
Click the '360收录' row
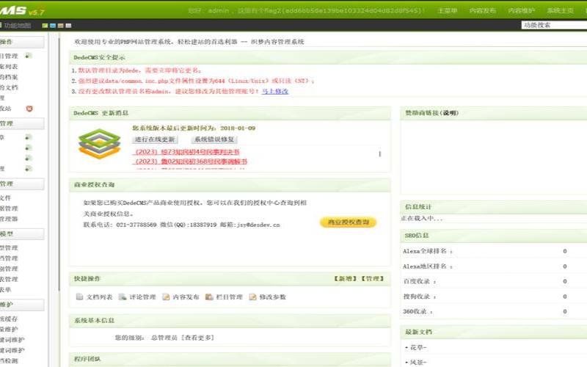pos(493,311)
